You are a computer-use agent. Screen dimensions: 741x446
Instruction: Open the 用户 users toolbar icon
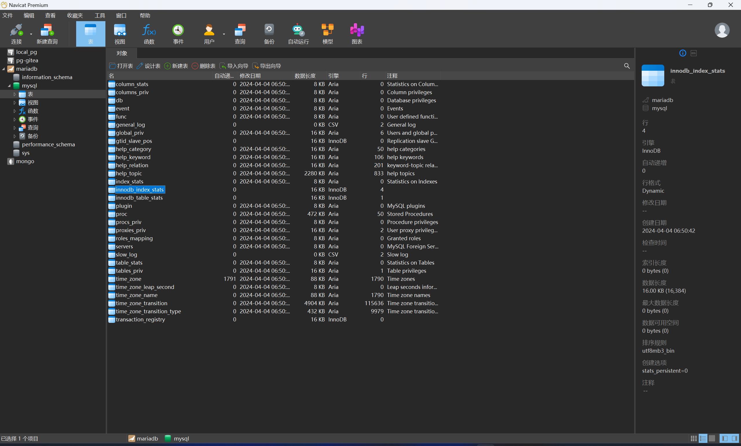[209, 34]
